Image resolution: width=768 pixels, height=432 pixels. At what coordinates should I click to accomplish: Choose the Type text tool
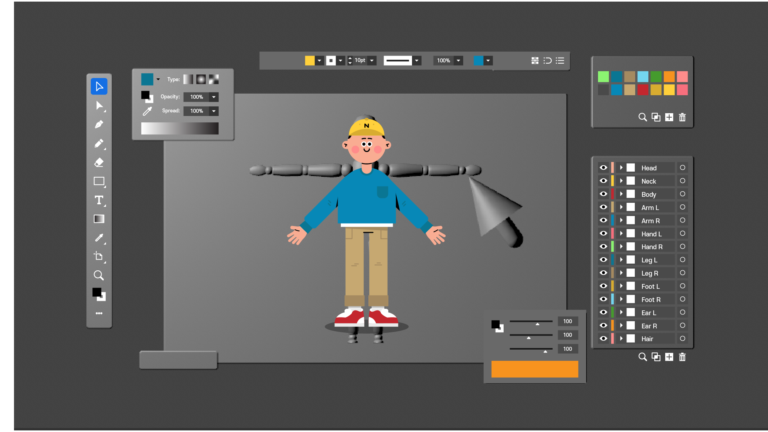point(99,200)
